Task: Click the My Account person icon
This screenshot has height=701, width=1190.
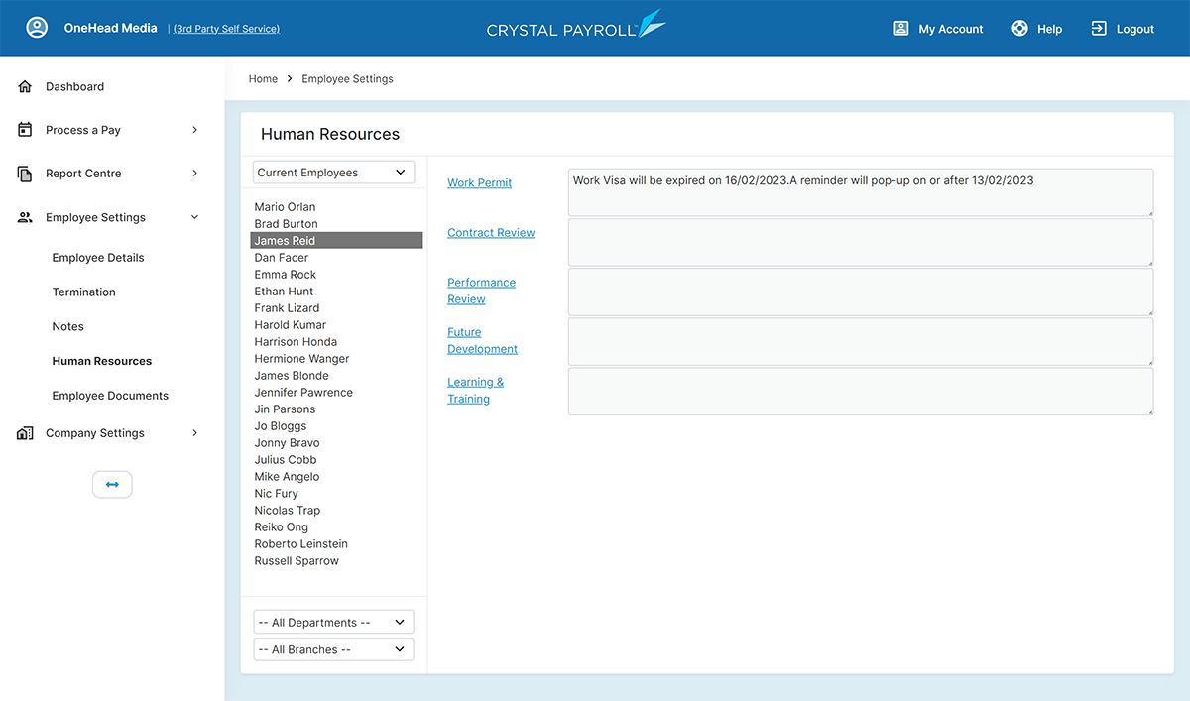Action: (901, 29)
